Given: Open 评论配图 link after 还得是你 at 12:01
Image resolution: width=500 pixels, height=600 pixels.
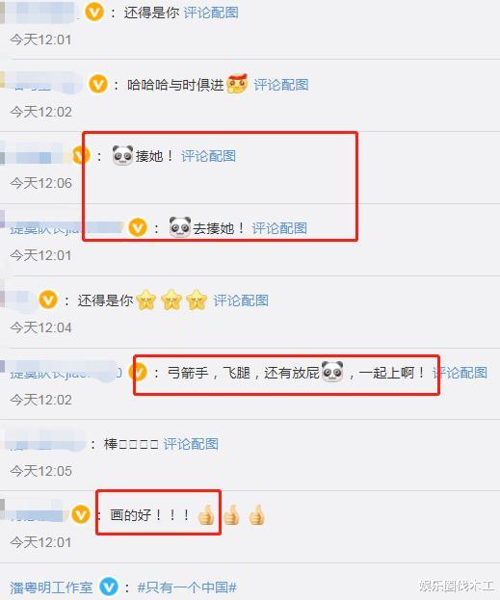Looking at the screenshot, I should [211, 13].
